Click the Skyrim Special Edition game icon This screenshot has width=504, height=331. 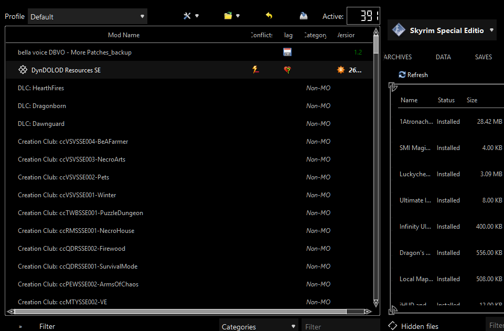coord(399,30)
